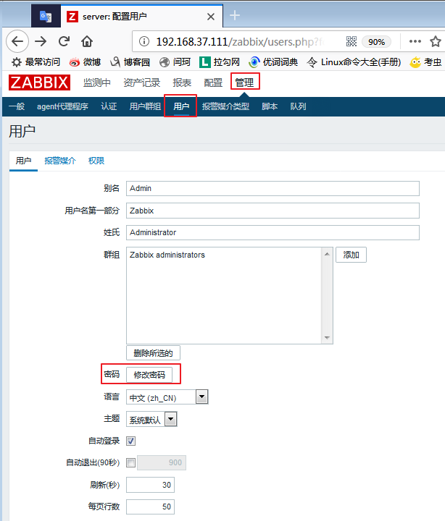This screenshot has width=445, height=521.
Task: Go to the agent代理程序 submenu
Action: 62,106
